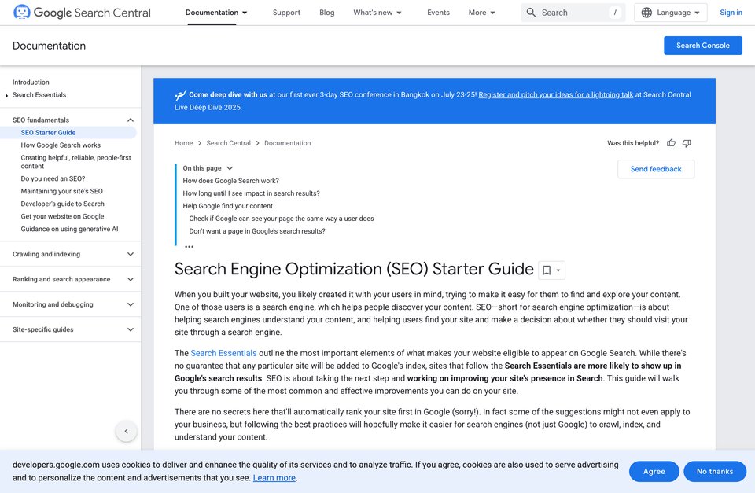Agree to the cookie notice
This screenshot has width=755, height=493.
click(x=654, y=471)
